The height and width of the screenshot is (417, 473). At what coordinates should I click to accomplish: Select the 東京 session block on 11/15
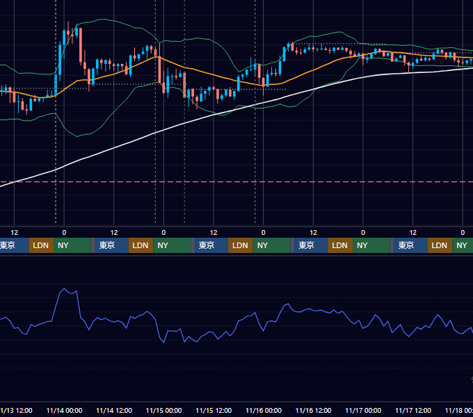click(x=211, y=245)
